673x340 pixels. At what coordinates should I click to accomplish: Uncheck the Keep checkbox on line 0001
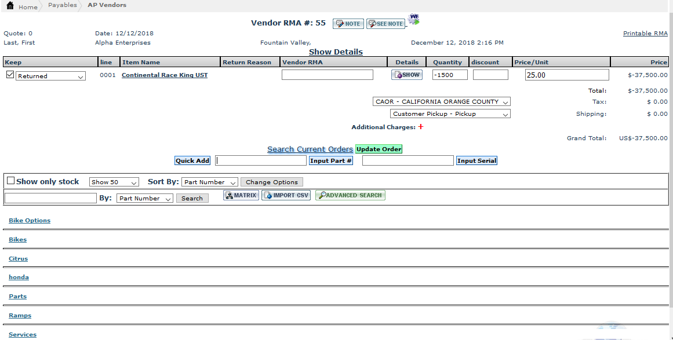pos(10,75)
